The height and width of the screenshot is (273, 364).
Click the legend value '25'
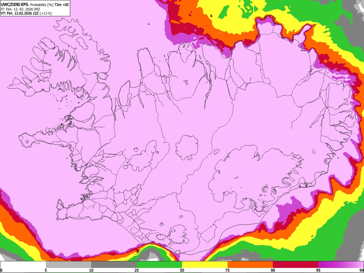tap(136, 270)
